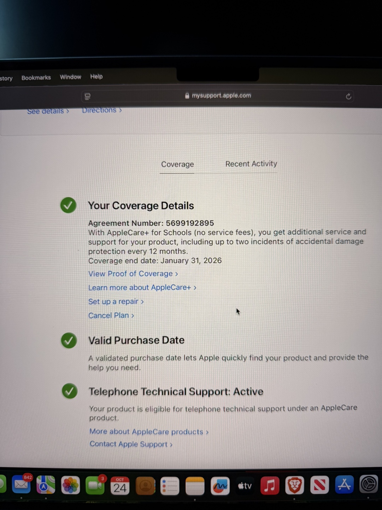The width and height of the screenshot is (382, 510).
Task: Open Calendar showing Oct 24
Action: point(120,486)
